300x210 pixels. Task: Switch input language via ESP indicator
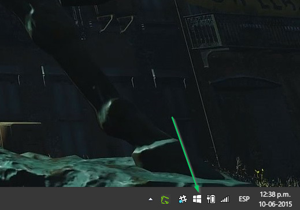[x=244, y=199]
